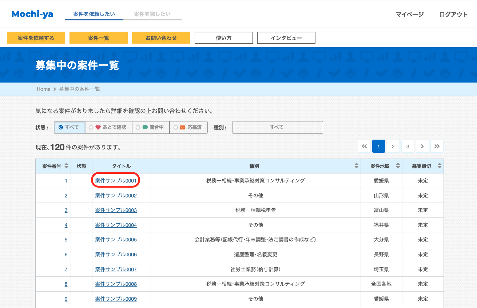Open 案件サンプル0005 link
477x308 pixels.
116,240
